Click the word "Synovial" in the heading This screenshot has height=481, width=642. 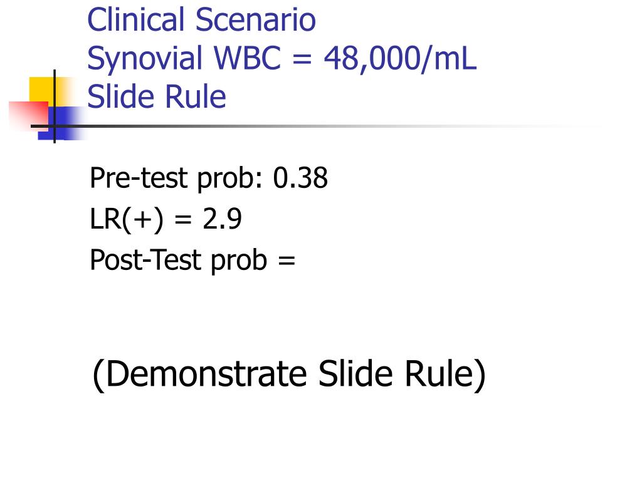click(x=145, y=59)
